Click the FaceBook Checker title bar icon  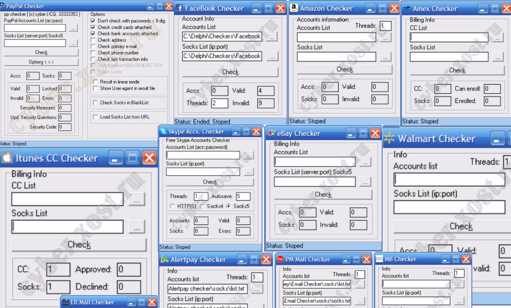coord(179,8)
